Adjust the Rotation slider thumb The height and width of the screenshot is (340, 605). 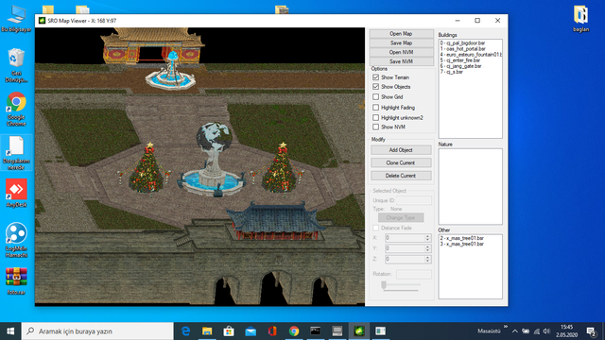click(384, 285)
